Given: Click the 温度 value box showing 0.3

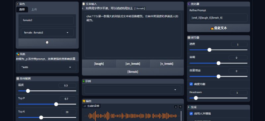Looking at the screenshot, I should [x=67, y=85].
